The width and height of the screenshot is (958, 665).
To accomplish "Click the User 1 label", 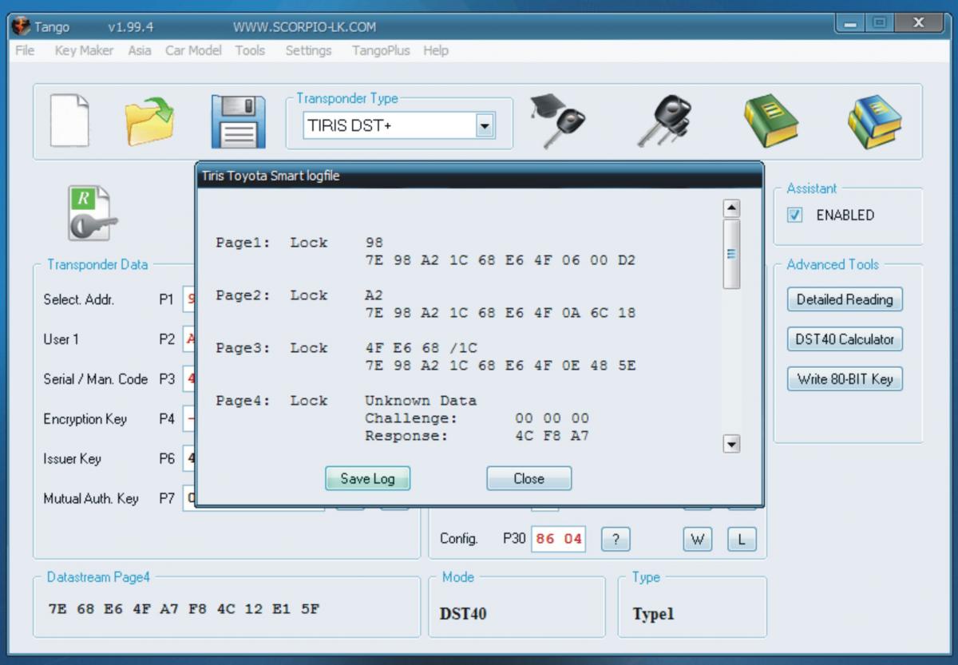I will tap(61, 339).
